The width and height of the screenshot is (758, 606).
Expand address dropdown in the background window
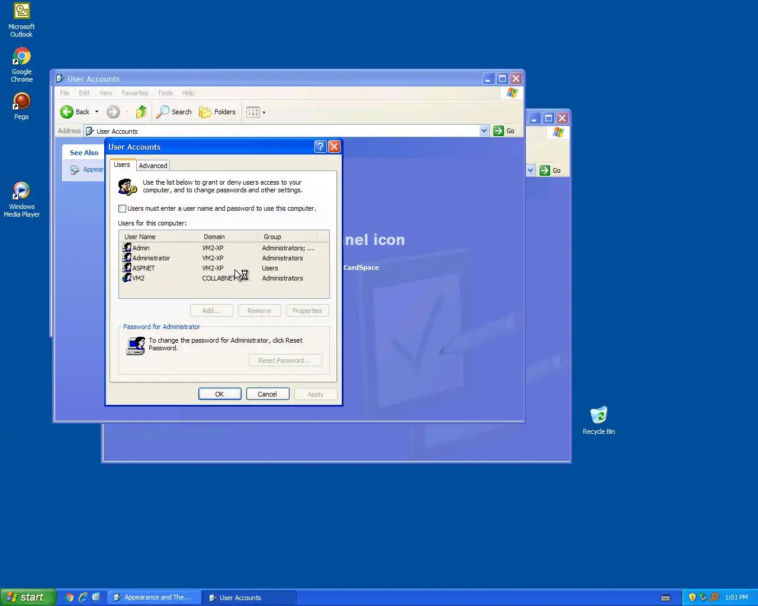click(530, 170)
